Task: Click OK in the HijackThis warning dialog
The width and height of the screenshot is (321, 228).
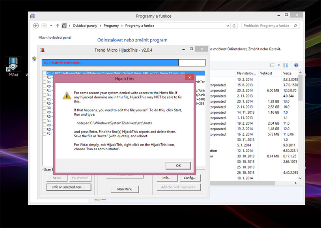Action: pos(178,165)
